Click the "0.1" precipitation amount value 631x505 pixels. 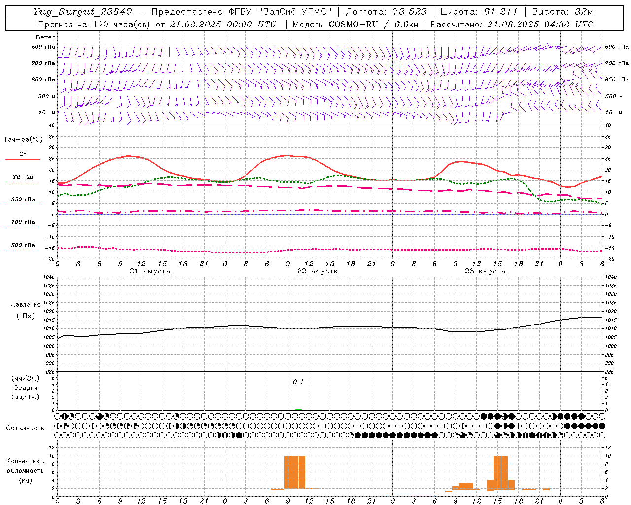coord(298,382)
